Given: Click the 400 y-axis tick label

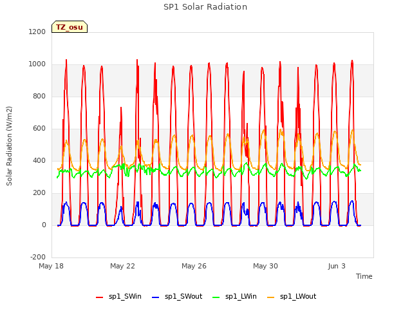Looking at the screenshot, I should 39,160.
